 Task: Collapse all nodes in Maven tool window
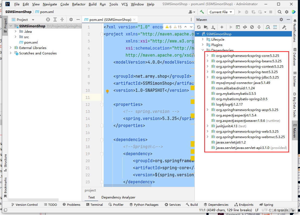point(259,27)
